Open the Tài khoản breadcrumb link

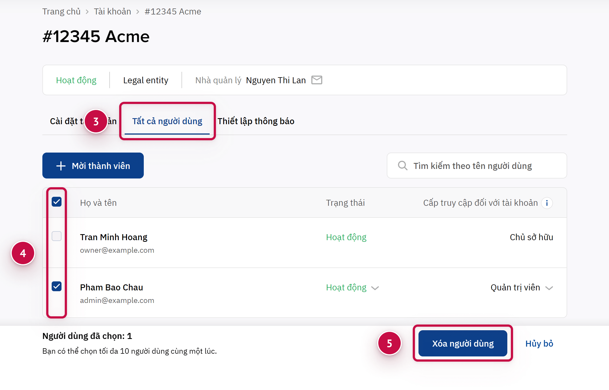tap(112, 12)
